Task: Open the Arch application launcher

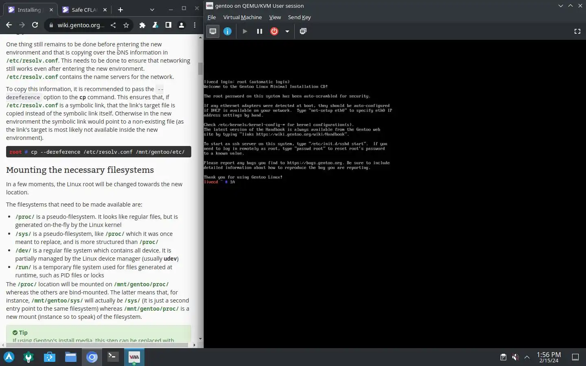Action: click(x=9, y=357)
